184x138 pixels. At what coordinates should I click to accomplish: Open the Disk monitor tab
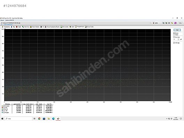(64, 27)
